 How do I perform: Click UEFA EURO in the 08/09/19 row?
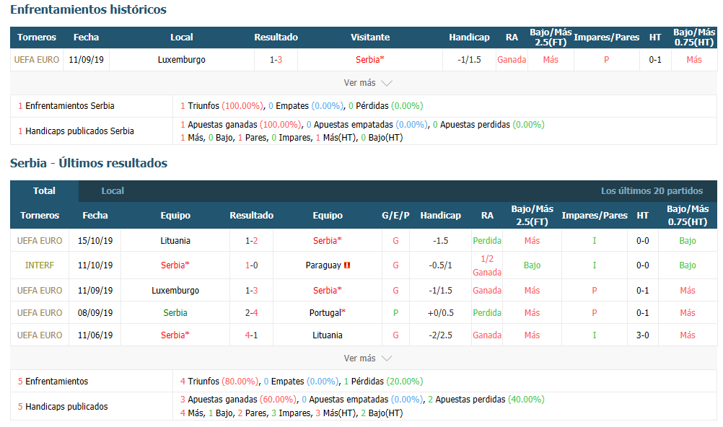tap(40, 312)
